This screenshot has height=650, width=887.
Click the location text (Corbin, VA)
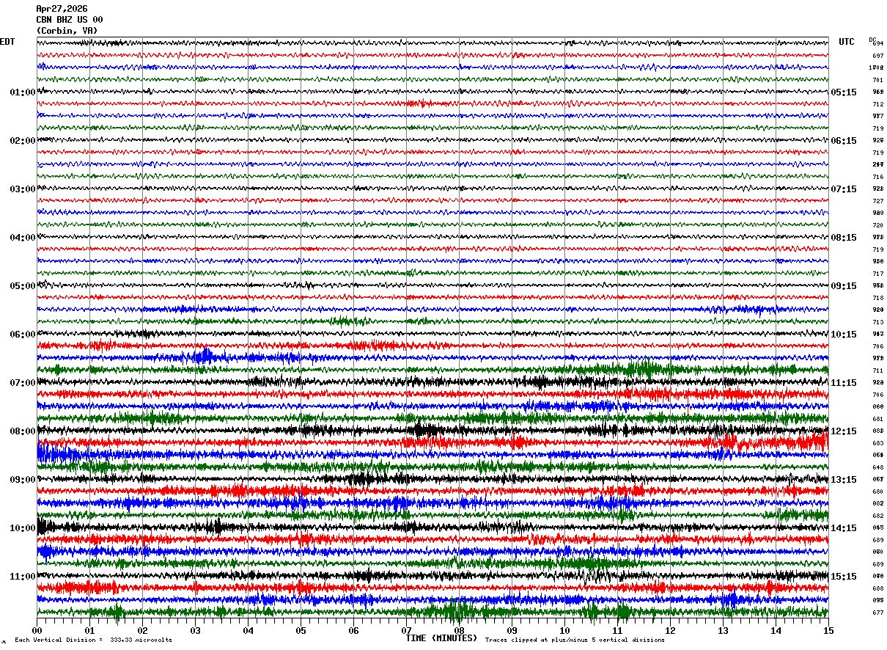click(x=67, y=31)
